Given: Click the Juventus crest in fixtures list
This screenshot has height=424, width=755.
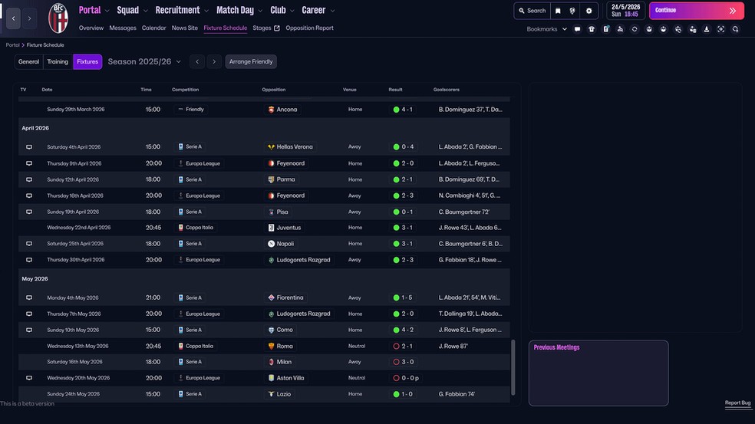Looking at the screenshot, I should tap(271, 228).
